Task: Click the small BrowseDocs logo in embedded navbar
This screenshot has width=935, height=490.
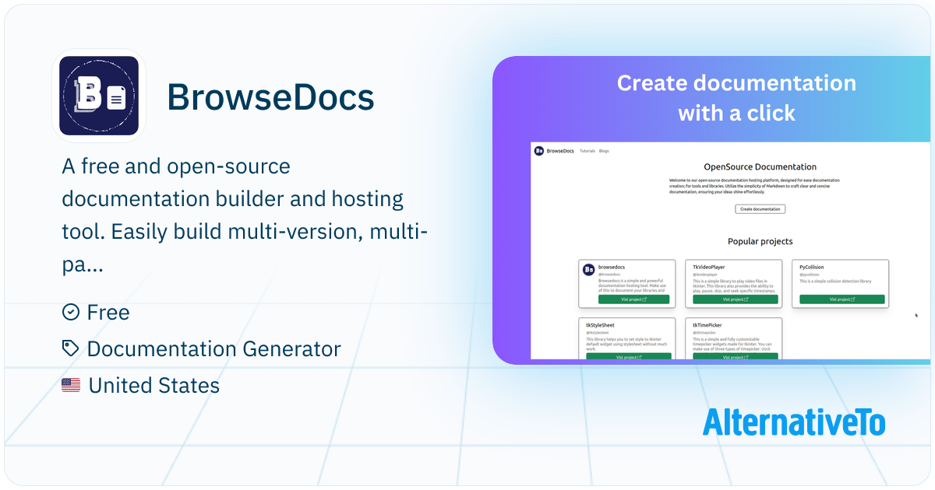Action: tap(539, 151)
